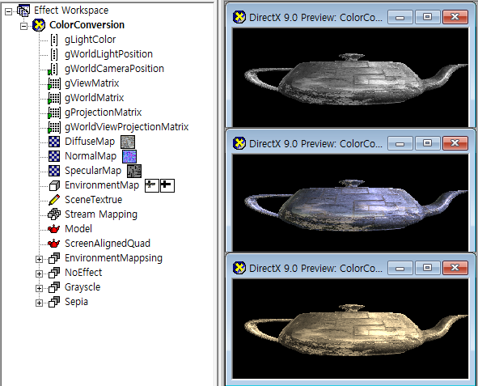This screenshot has height=386, width=478.
Task: Select the gWorldCameraPosition variable
Action: click(x=114, y=69)
